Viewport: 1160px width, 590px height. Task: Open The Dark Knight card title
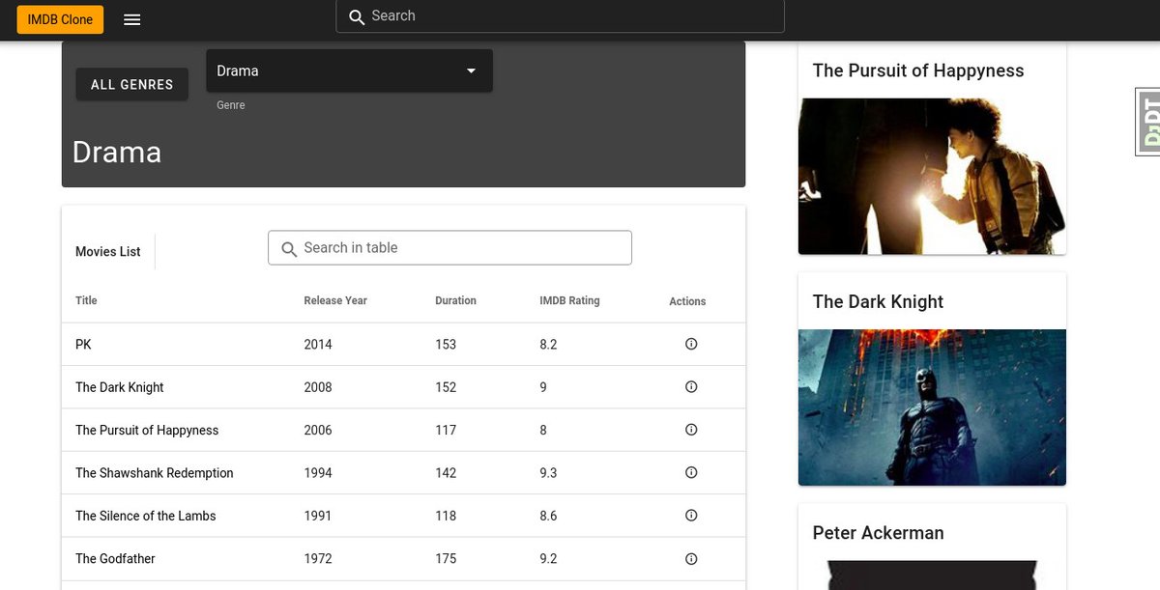pos(878,301)
